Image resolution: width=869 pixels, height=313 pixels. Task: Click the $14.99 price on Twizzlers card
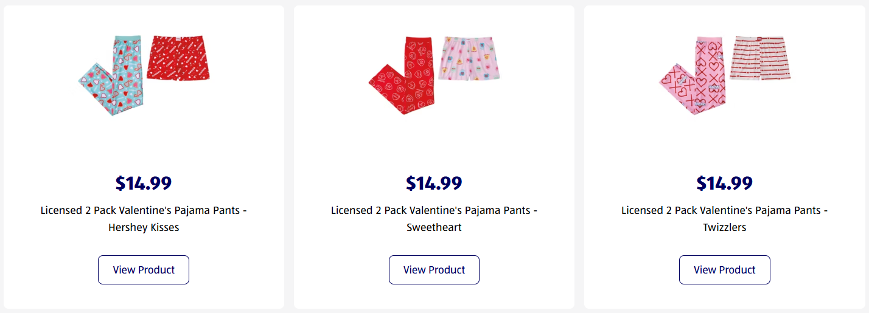pos(724,183)
